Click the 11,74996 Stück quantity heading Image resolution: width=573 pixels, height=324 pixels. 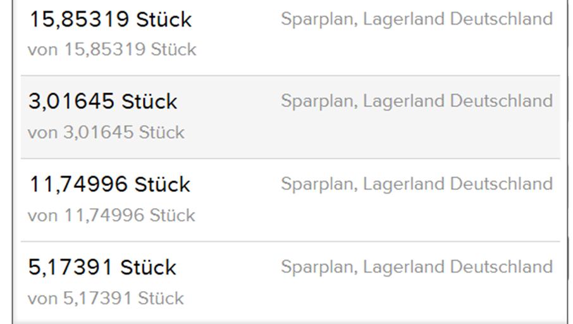coord(109,185)
